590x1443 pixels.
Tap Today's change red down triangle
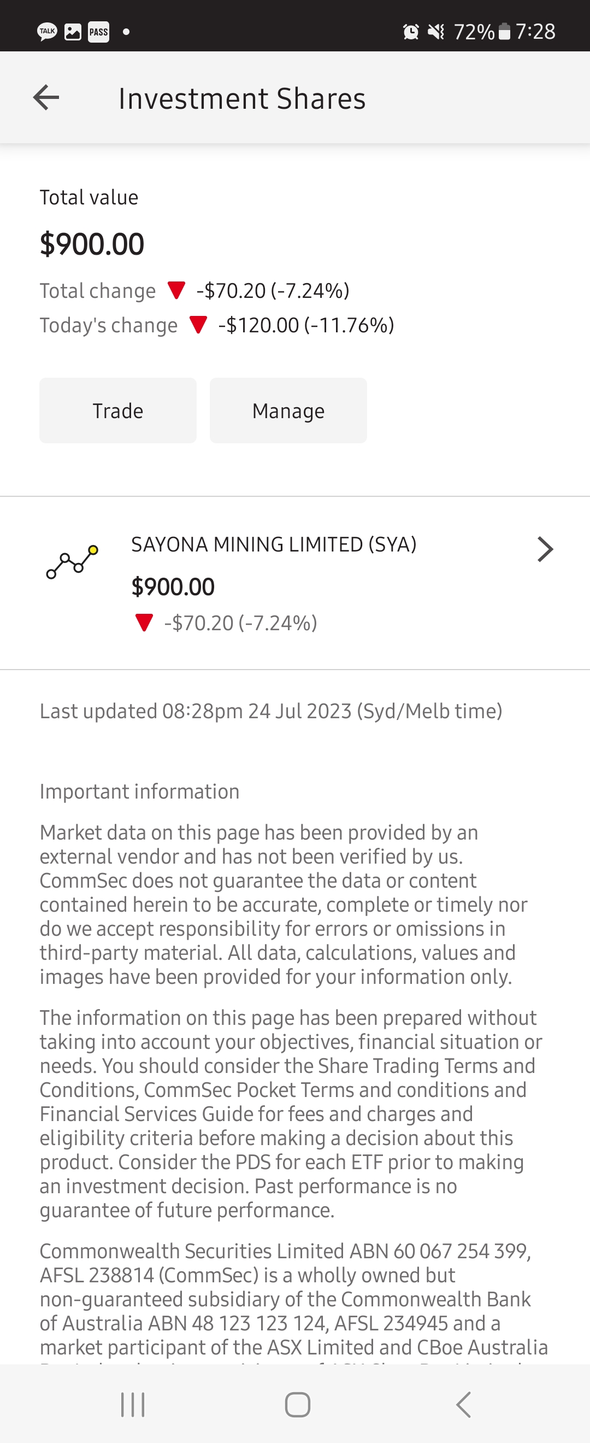click(198, 324)
